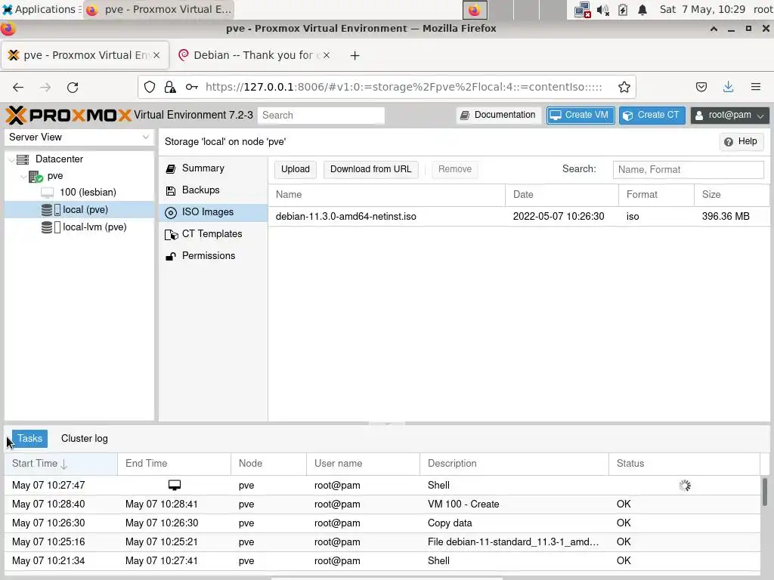Sort tasks by End Time column
Viewport: 774px width, 580px height.
tap(174, 464)
